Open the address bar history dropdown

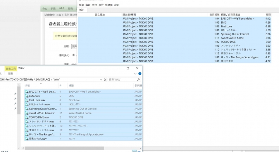point(101,79)
